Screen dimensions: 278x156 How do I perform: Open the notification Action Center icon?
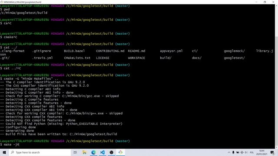[x=272, y=152]
